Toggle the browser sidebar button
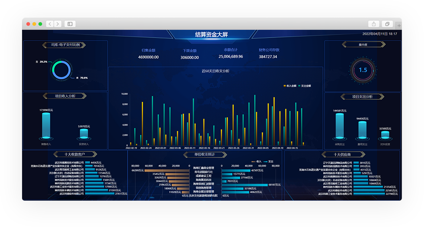Image resolution: width=424 pixels, height=227 pixels. (70, 24)
